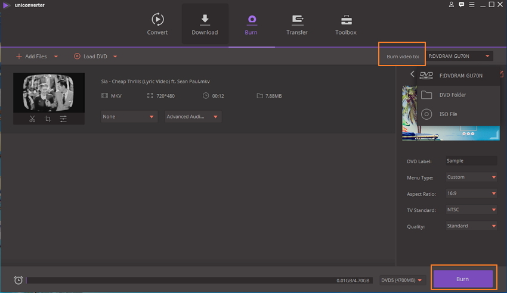Open the Download tab
Image resolution: width=507 pixels, height=293 pixels.
[x=205, y=24]
